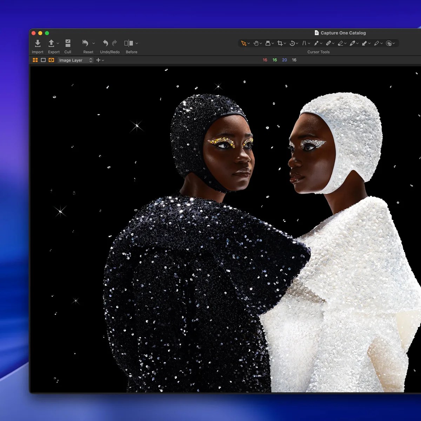Select the Apply Adjustments arrow tool
The image size is (421, 421).
coord(365,43)
